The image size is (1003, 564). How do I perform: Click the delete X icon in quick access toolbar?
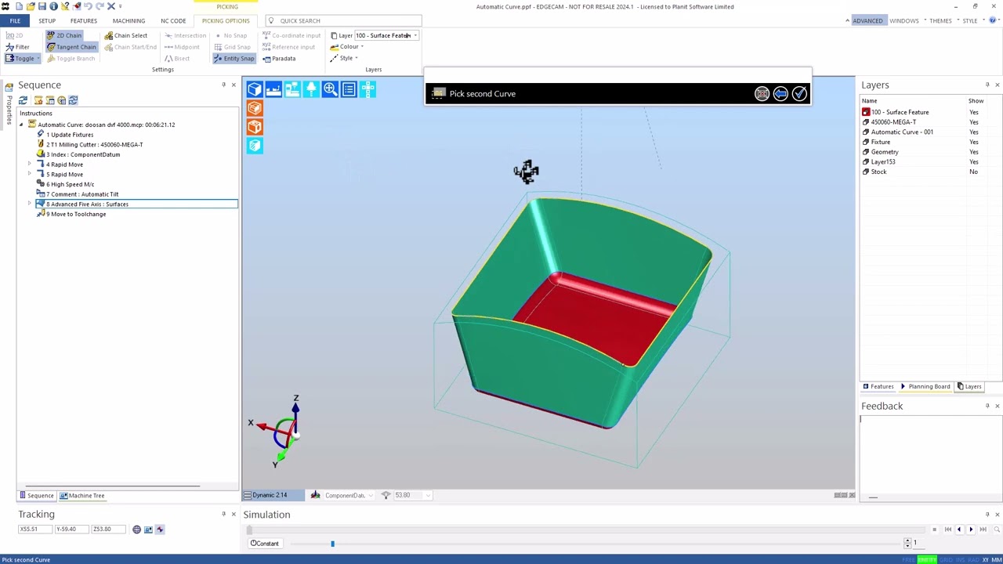coord(110,6)
